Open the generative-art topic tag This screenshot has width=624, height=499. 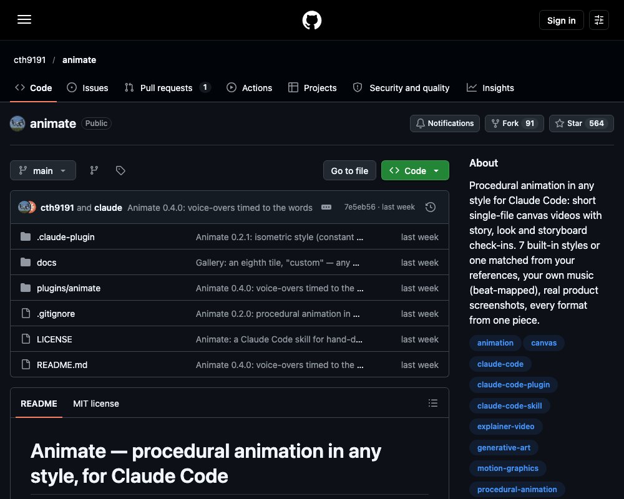(x=504, y=448)
